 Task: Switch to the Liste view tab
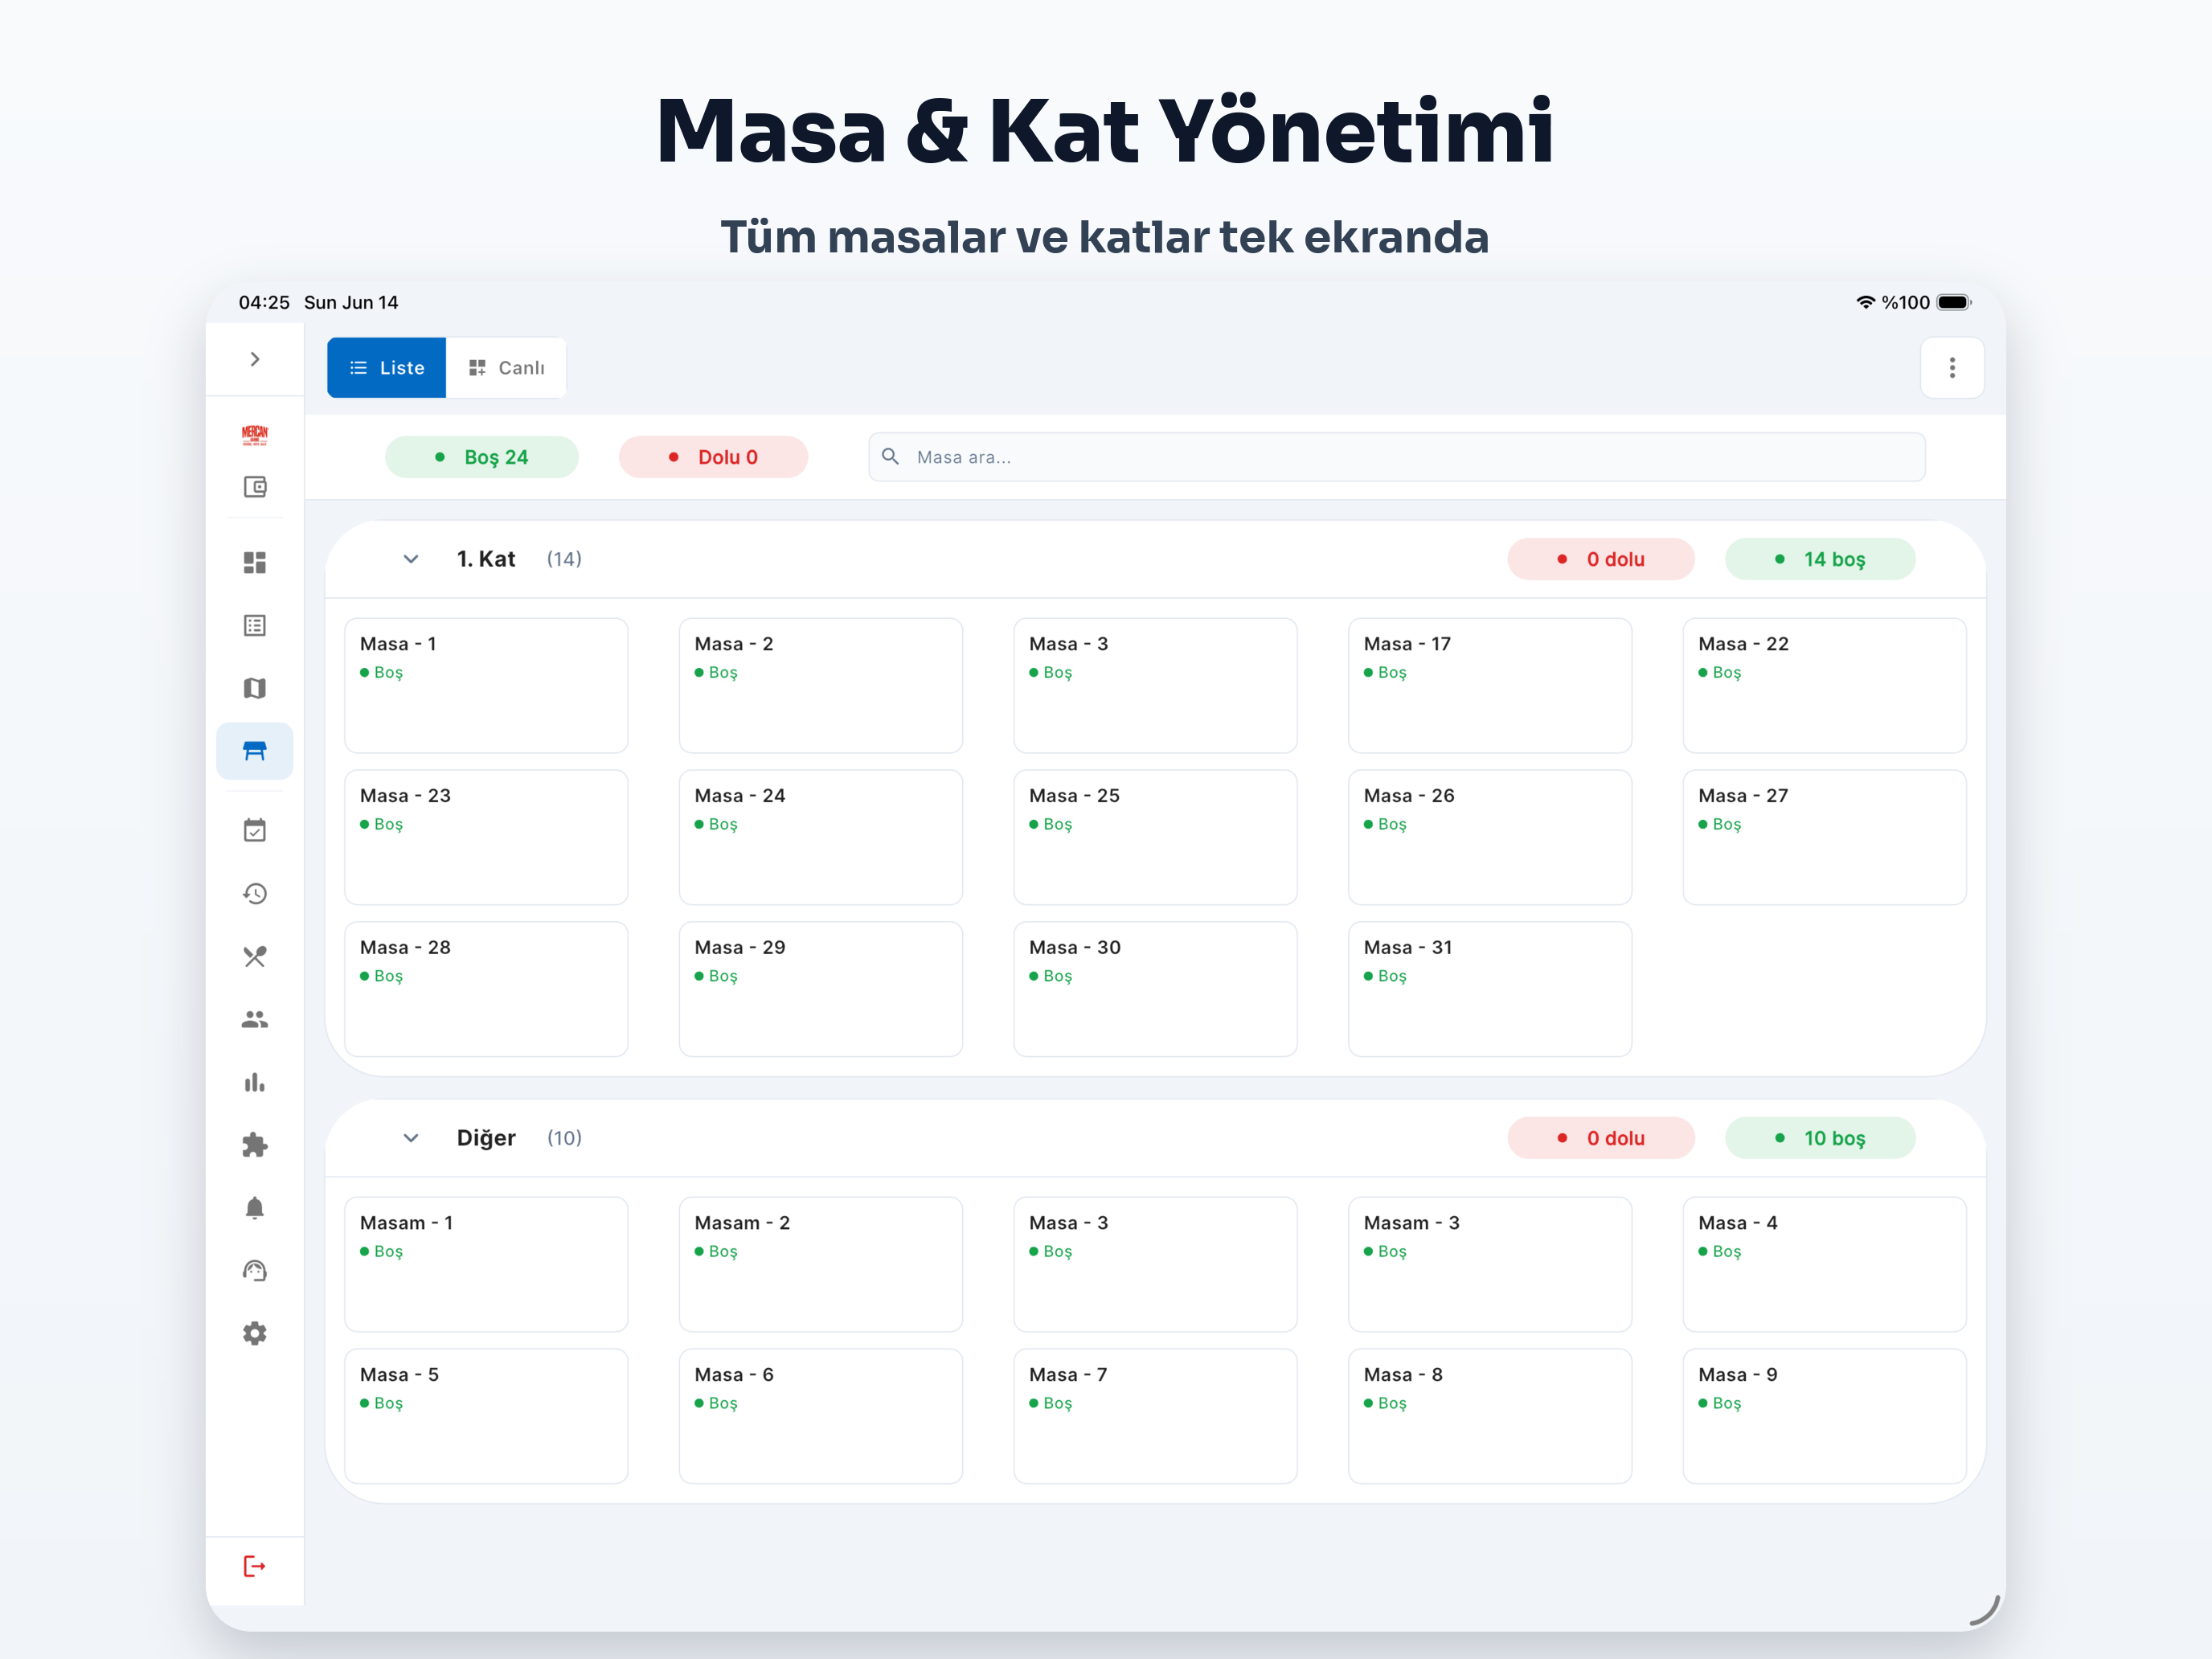[387, 368]
